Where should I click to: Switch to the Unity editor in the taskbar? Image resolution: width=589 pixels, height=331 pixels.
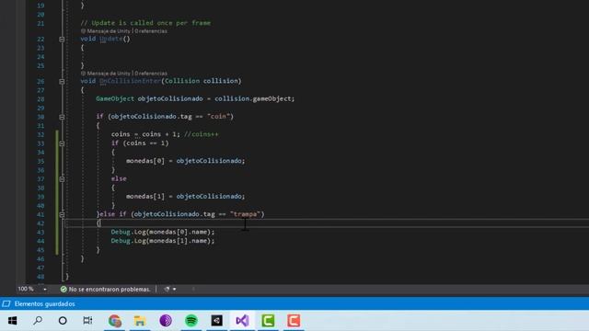[217, 321]
